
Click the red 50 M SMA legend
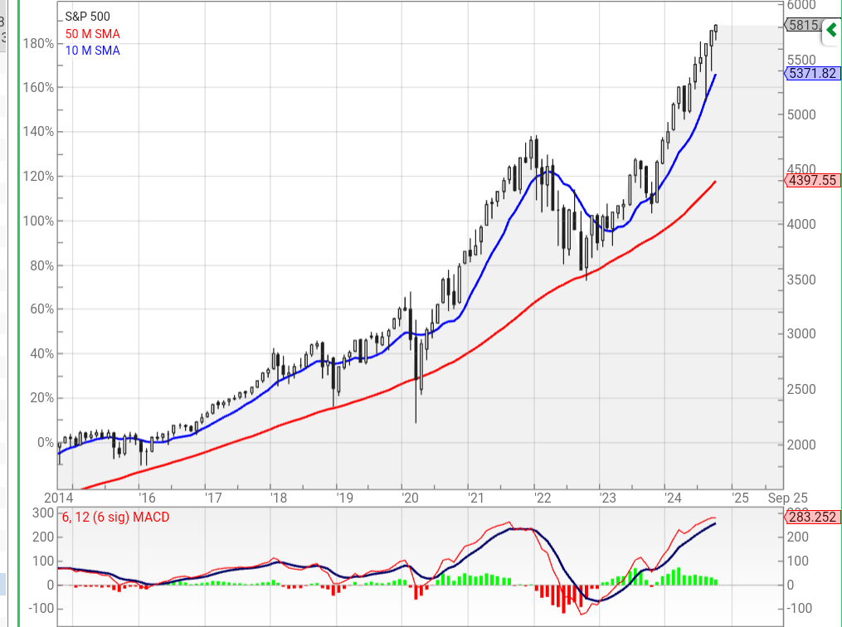[92, 34]
